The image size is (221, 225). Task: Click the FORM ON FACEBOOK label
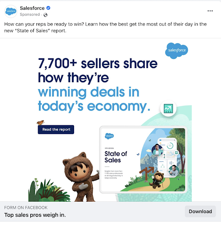coord(26,207)
